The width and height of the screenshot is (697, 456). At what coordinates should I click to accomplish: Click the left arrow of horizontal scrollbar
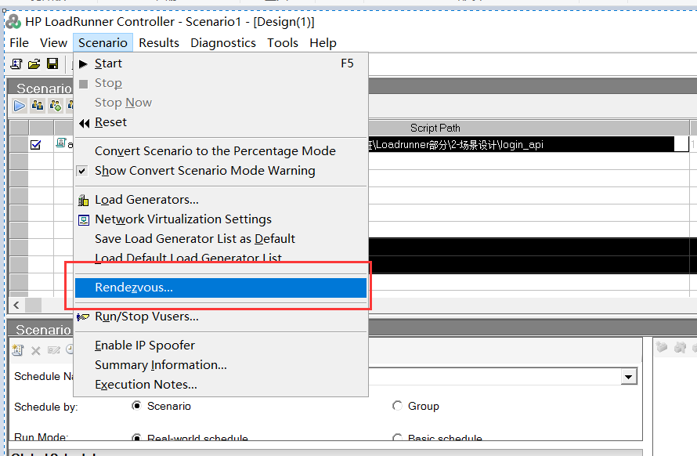(x=17, y=305)
